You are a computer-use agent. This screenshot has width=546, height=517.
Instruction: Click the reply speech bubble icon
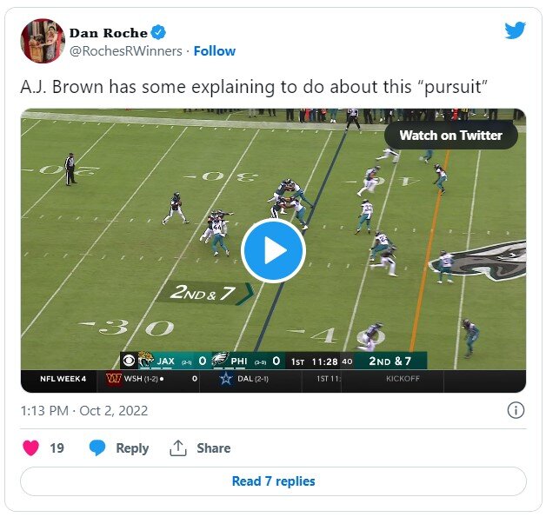tap(97, 447)
